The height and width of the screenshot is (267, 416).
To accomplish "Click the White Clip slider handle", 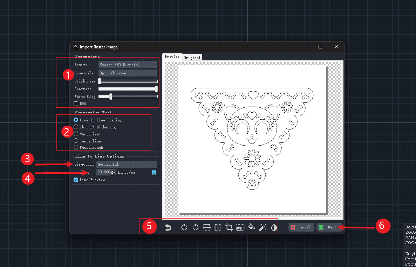I will 111,96.
